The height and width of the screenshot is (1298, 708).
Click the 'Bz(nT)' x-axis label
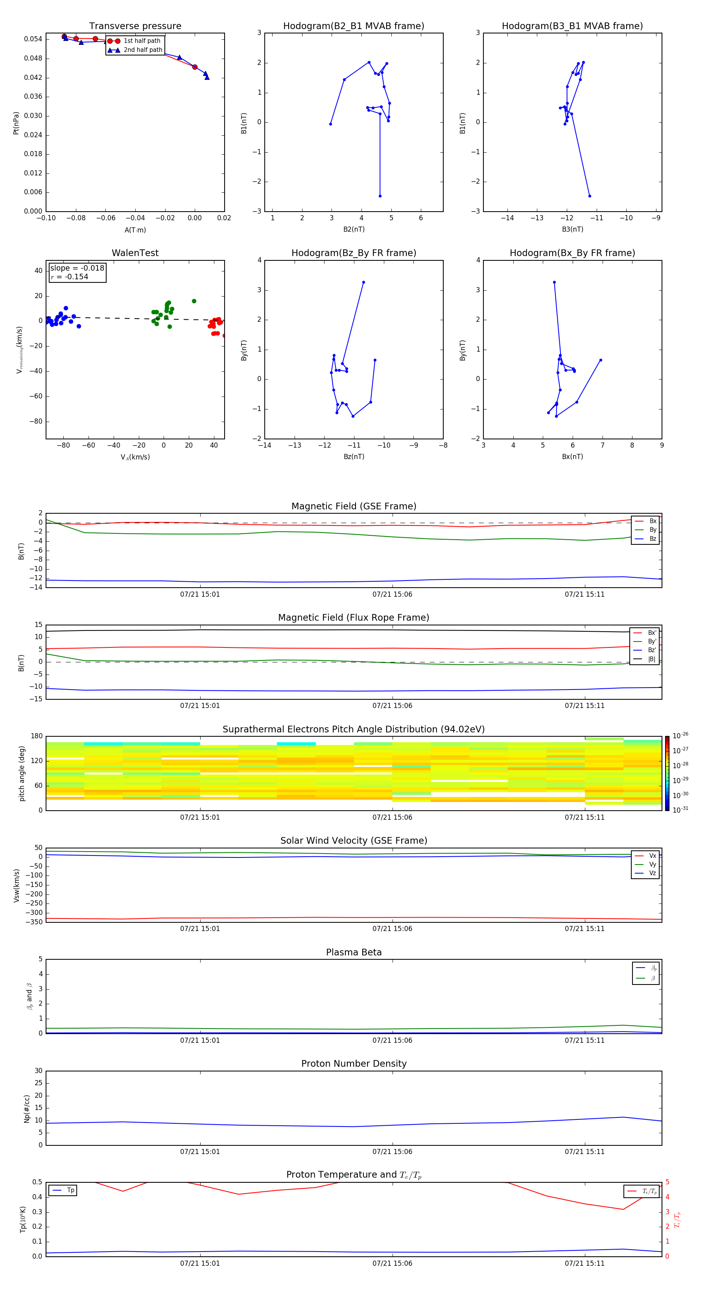[354, 457]
